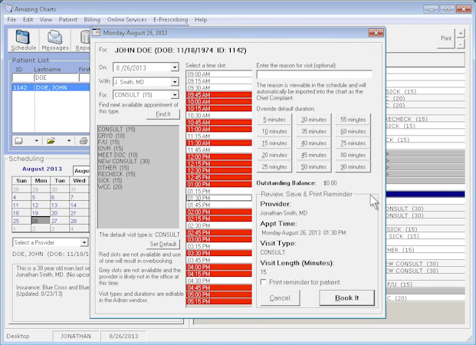Open the Schedule toolbar icon

(23, 40)
